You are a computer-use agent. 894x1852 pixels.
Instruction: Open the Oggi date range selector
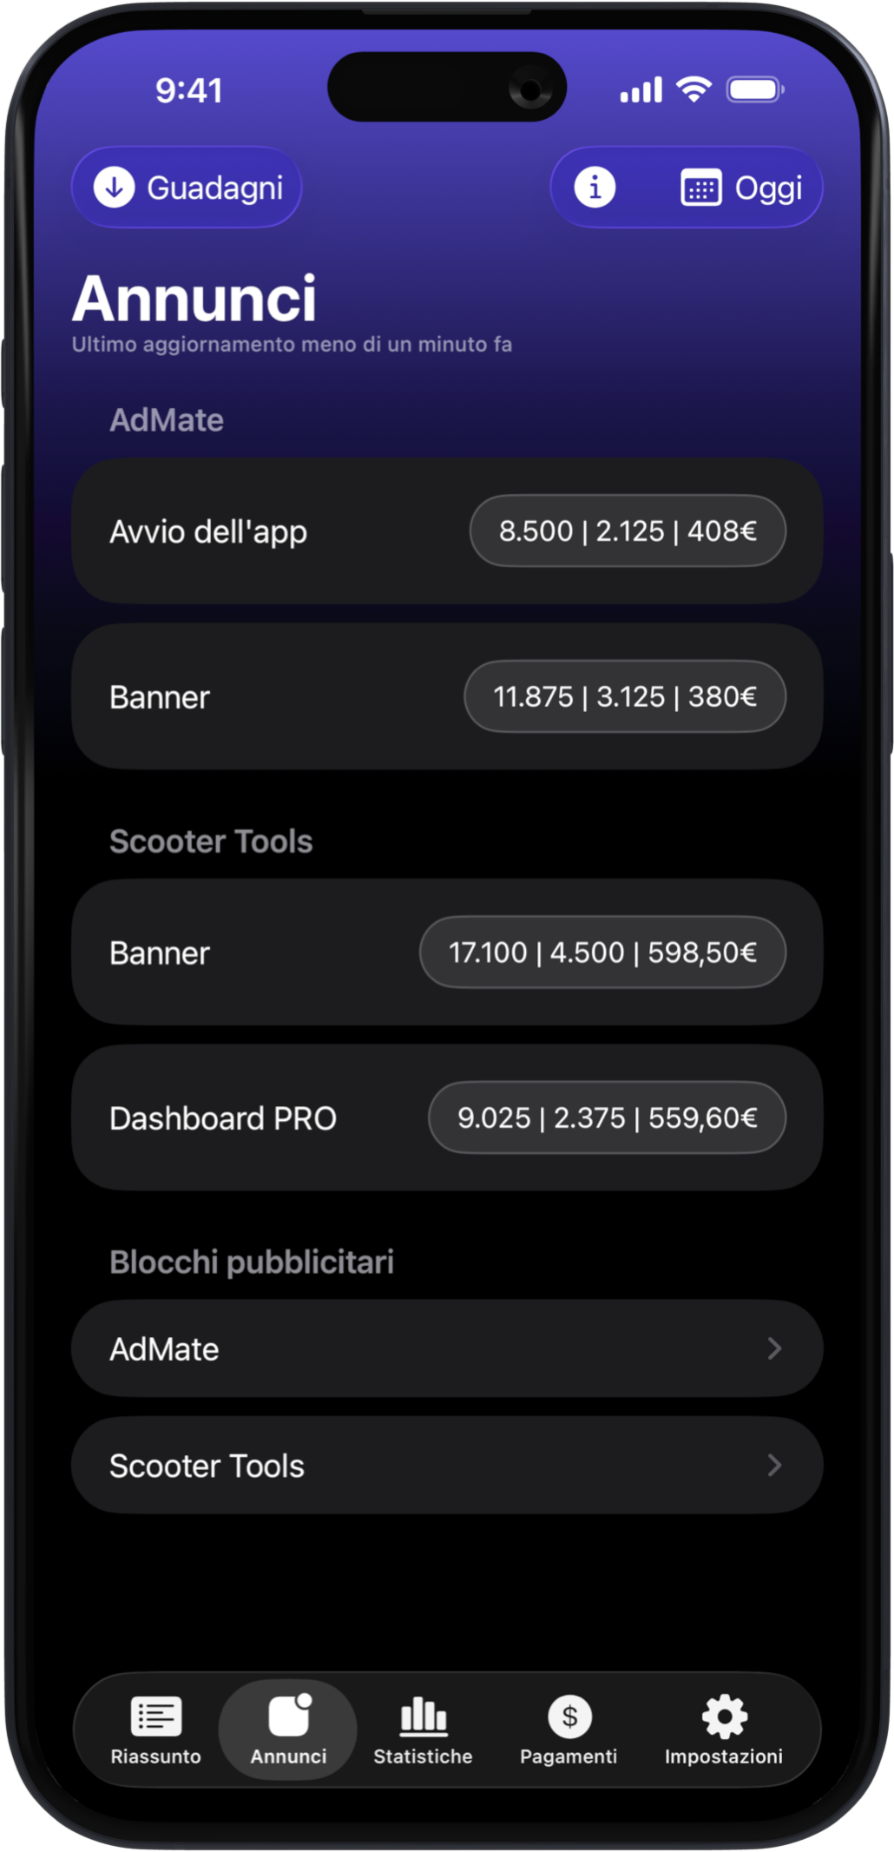pos(768,188)
